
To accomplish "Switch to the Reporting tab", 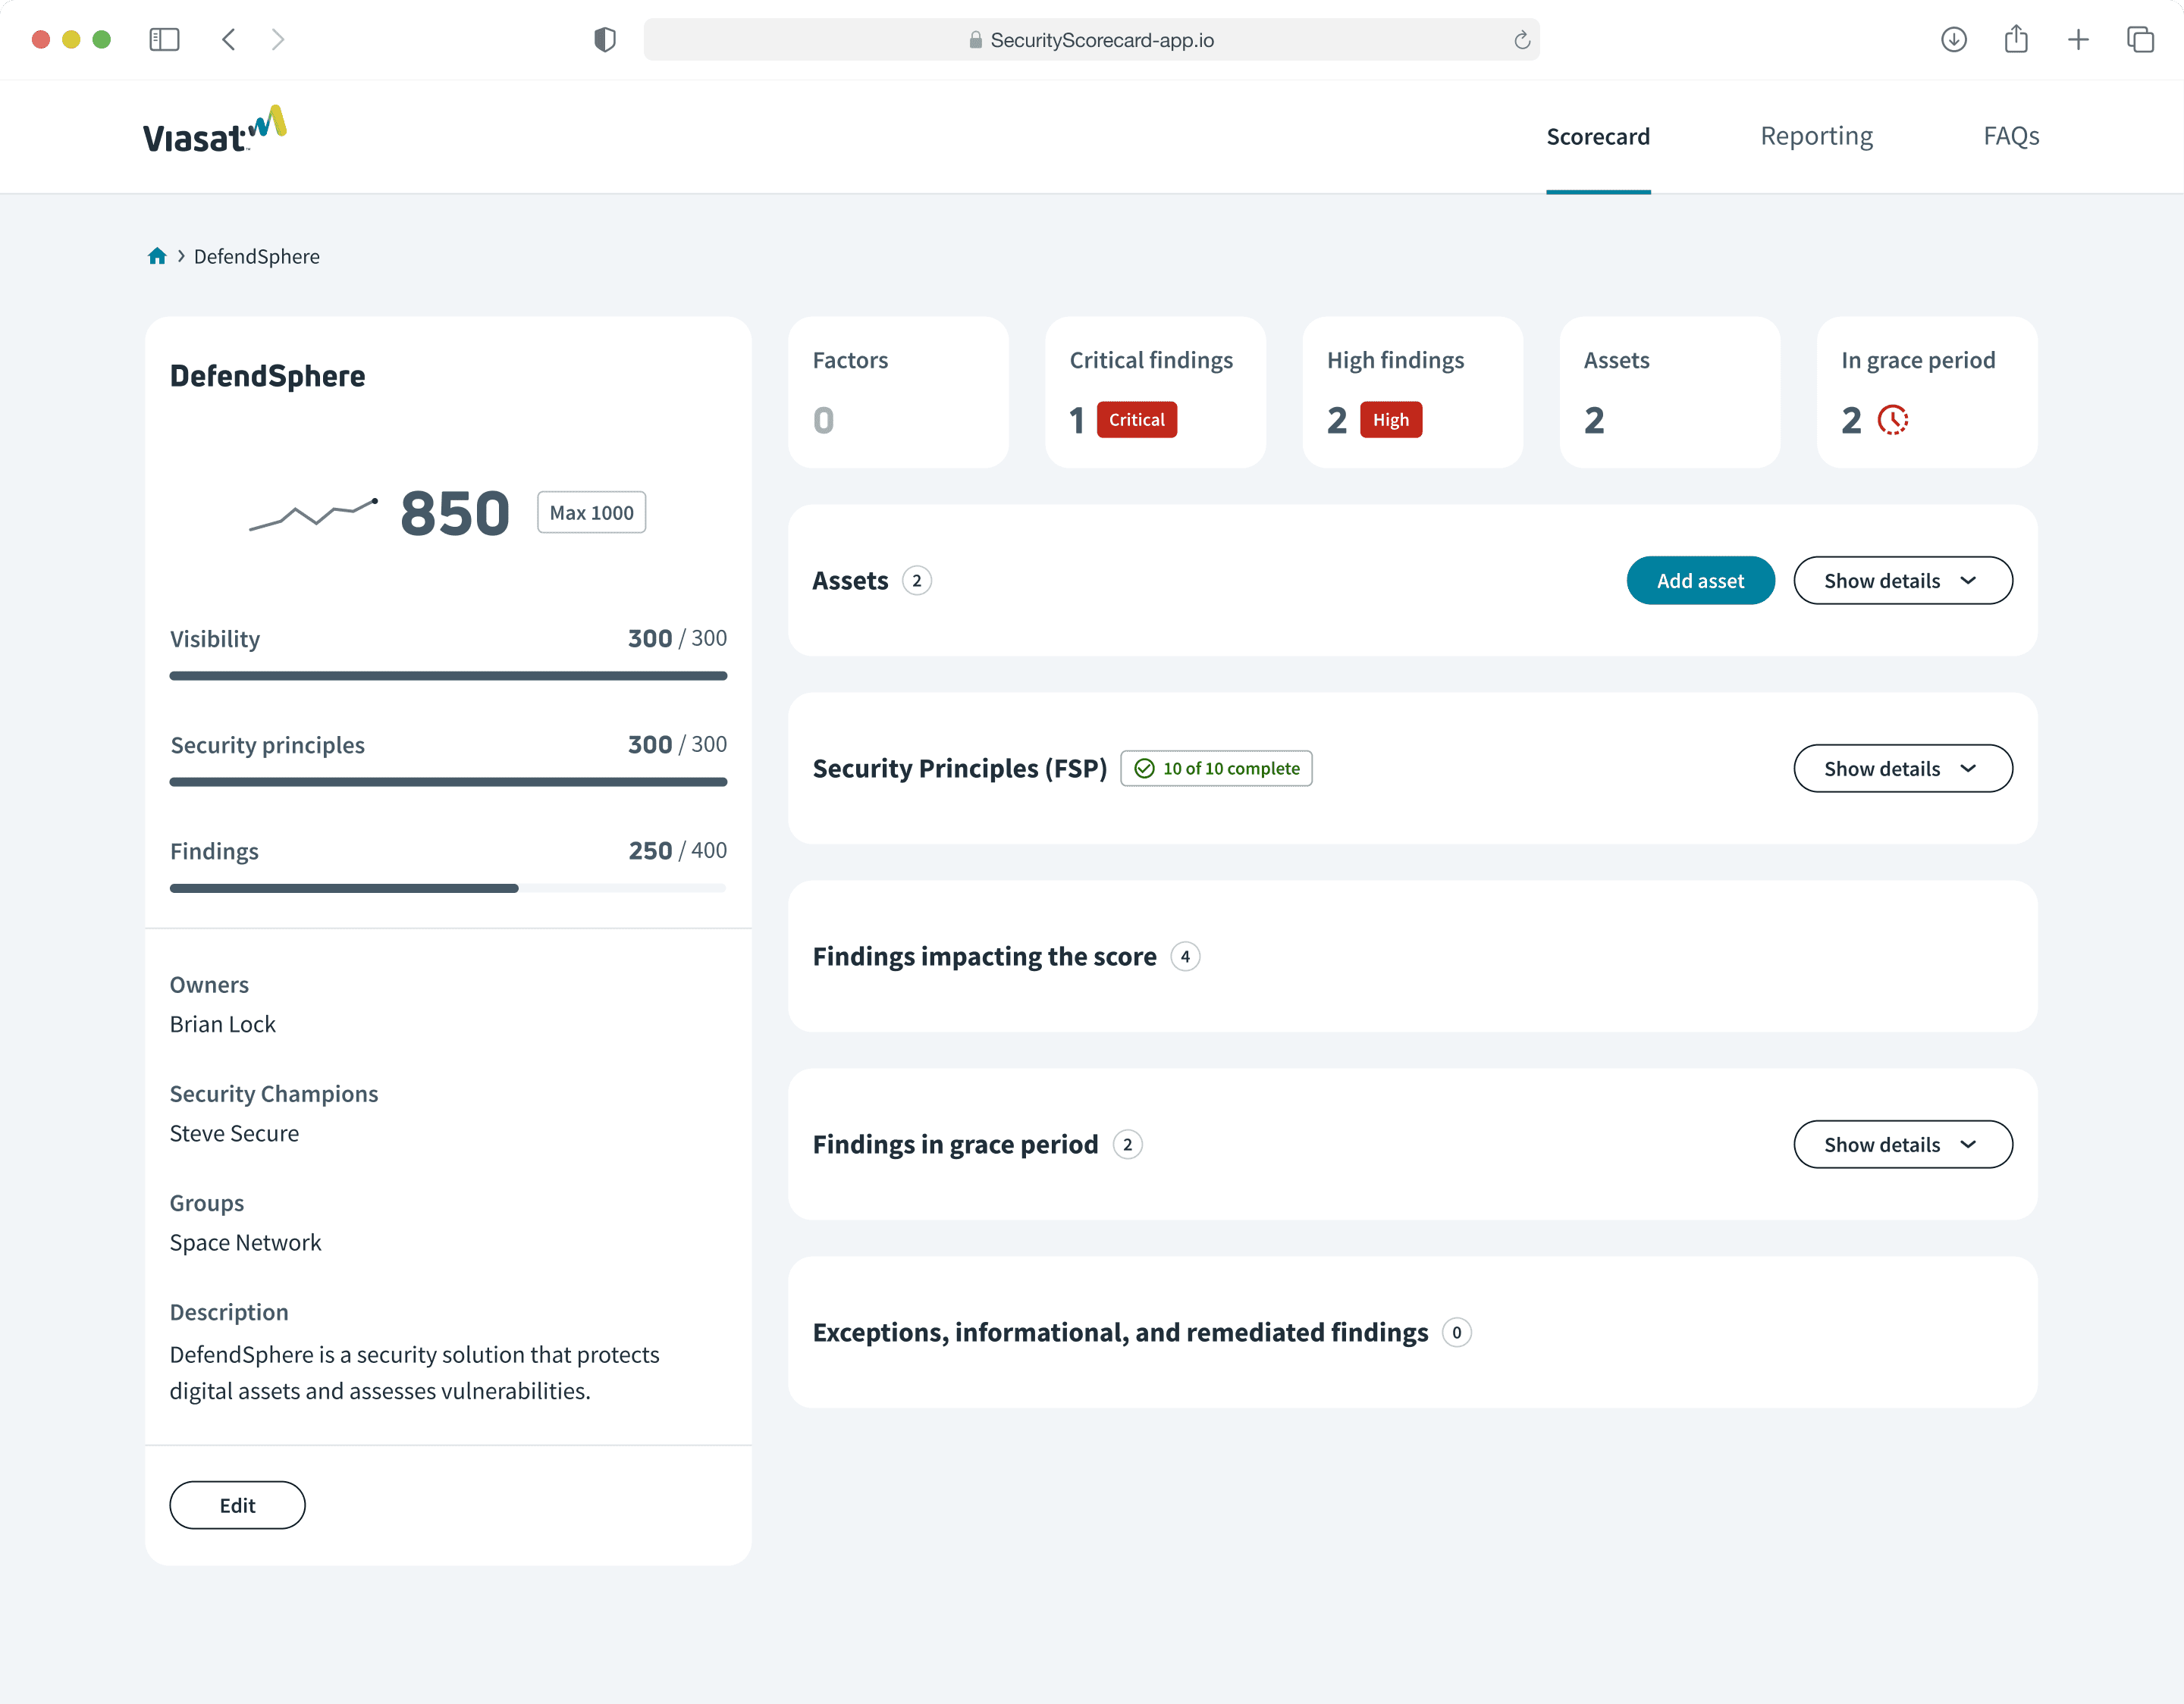I will pos(1817,136).
